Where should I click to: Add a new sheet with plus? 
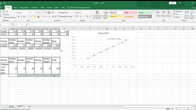(29, 106)
